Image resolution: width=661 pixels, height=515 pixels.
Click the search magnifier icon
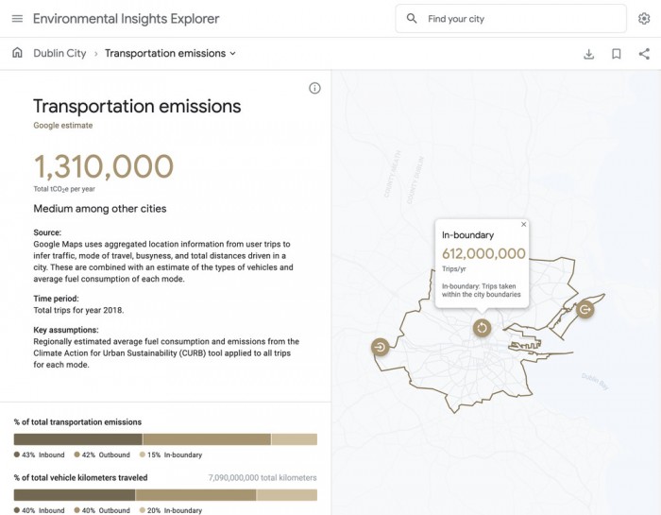[412, 19]
